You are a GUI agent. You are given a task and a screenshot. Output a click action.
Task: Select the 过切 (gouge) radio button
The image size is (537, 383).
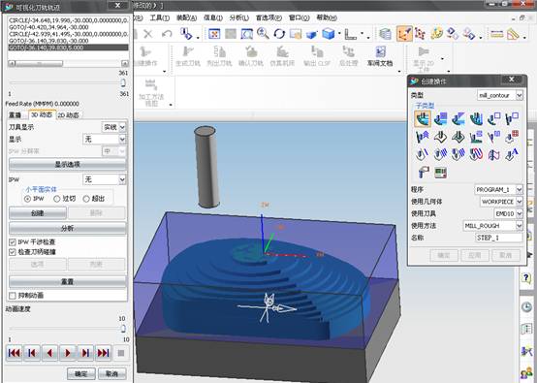57,199
